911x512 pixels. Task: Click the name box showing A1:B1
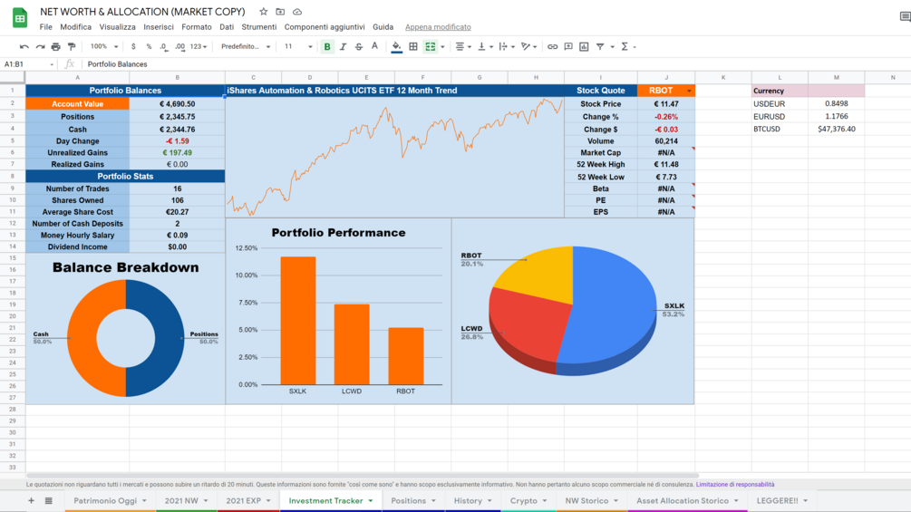tap(28, 64)
